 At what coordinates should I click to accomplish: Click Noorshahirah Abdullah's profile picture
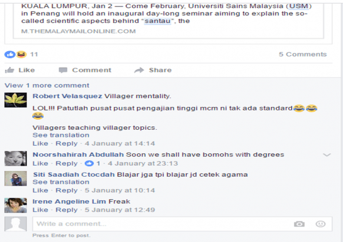pyautogui.click(x=15, y=159)
